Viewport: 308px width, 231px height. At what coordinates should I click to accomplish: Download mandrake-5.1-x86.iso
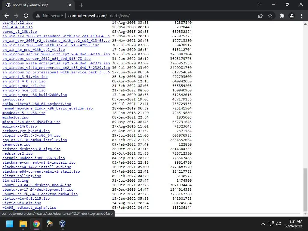[x=24, y=113]
